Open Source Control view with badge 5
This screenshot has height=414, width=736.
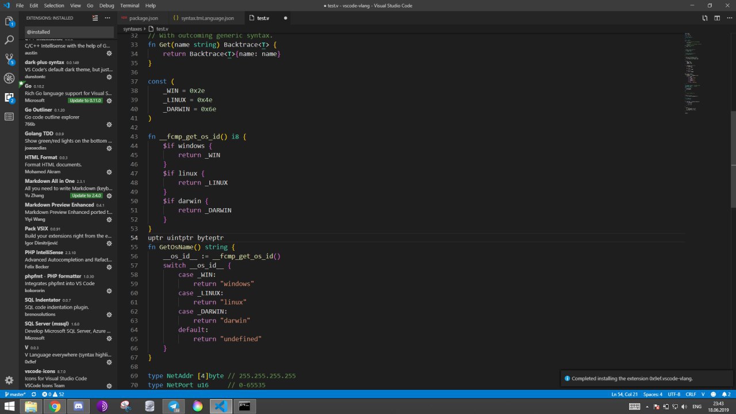(9, 59)
